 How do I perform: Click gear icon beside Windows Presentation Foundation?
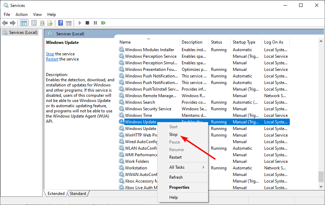click(x=121, y=69)
